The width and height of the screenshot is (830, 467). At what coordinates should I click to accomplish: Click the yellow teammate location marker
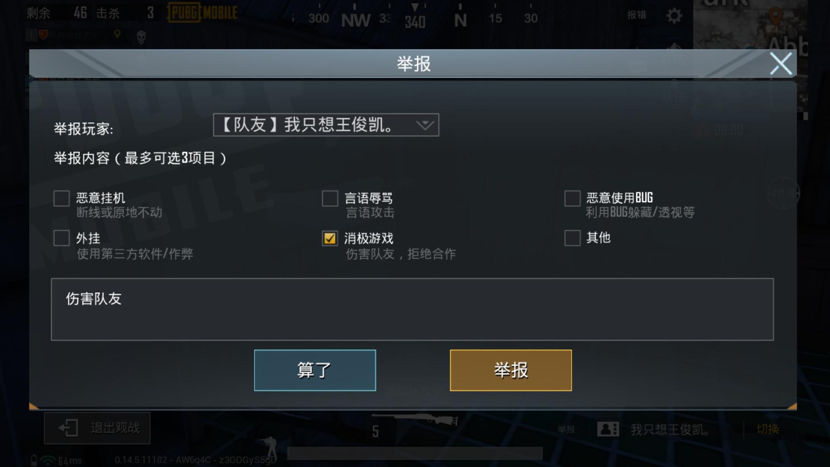click(117, 34)
